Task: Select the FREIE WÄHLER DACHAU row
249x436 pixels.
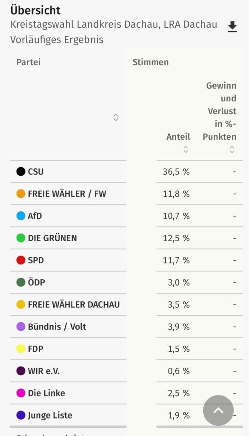Action: coord(126,304)
